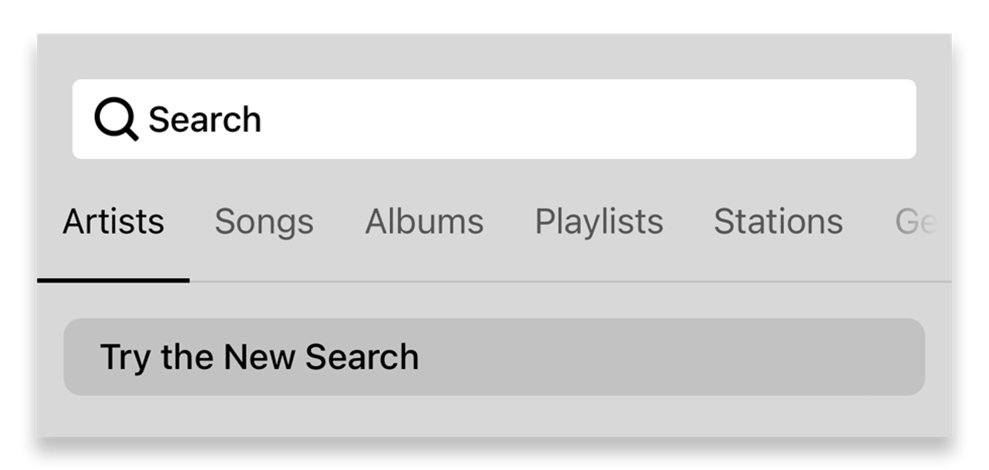Image resolution: width=989 pixels, height=470 pixels.
Task: Show the Stations tab
Action: (x=778, y=222)
